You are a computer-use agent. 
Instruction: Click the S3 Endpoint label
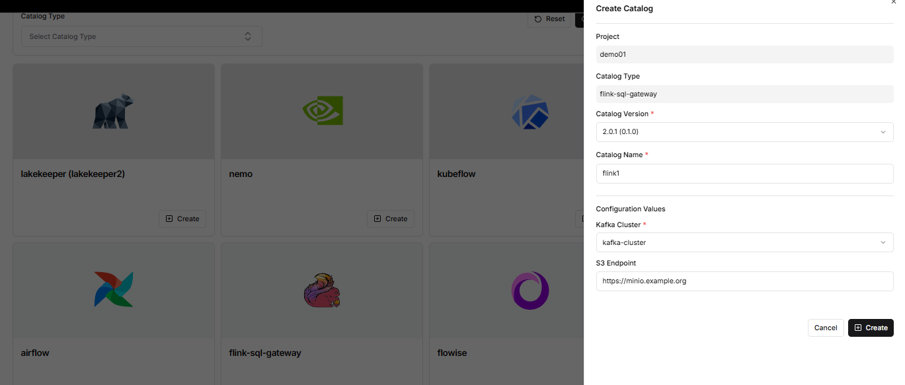616,263
